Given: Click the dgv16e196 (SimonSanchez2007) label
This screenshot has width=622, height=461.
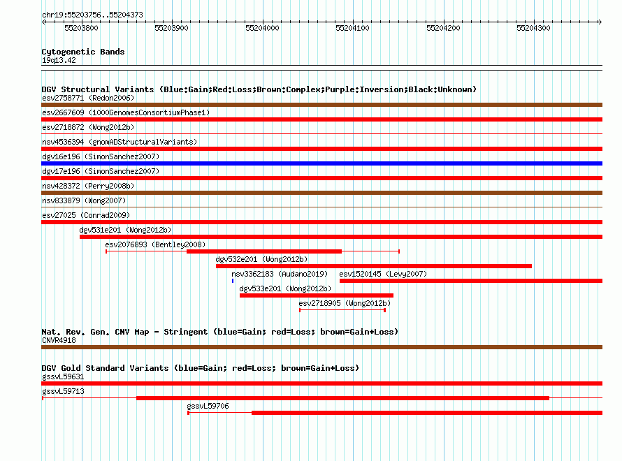Looking at the screenshot, I should (x=101, y=156).
